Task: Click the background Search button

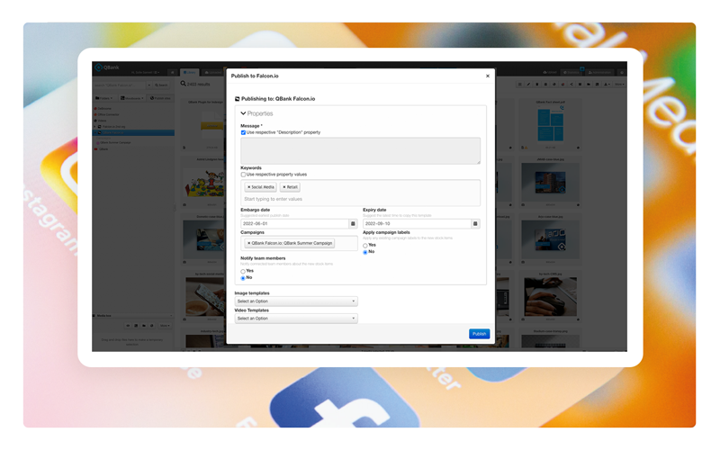Action: pos(161,85)
